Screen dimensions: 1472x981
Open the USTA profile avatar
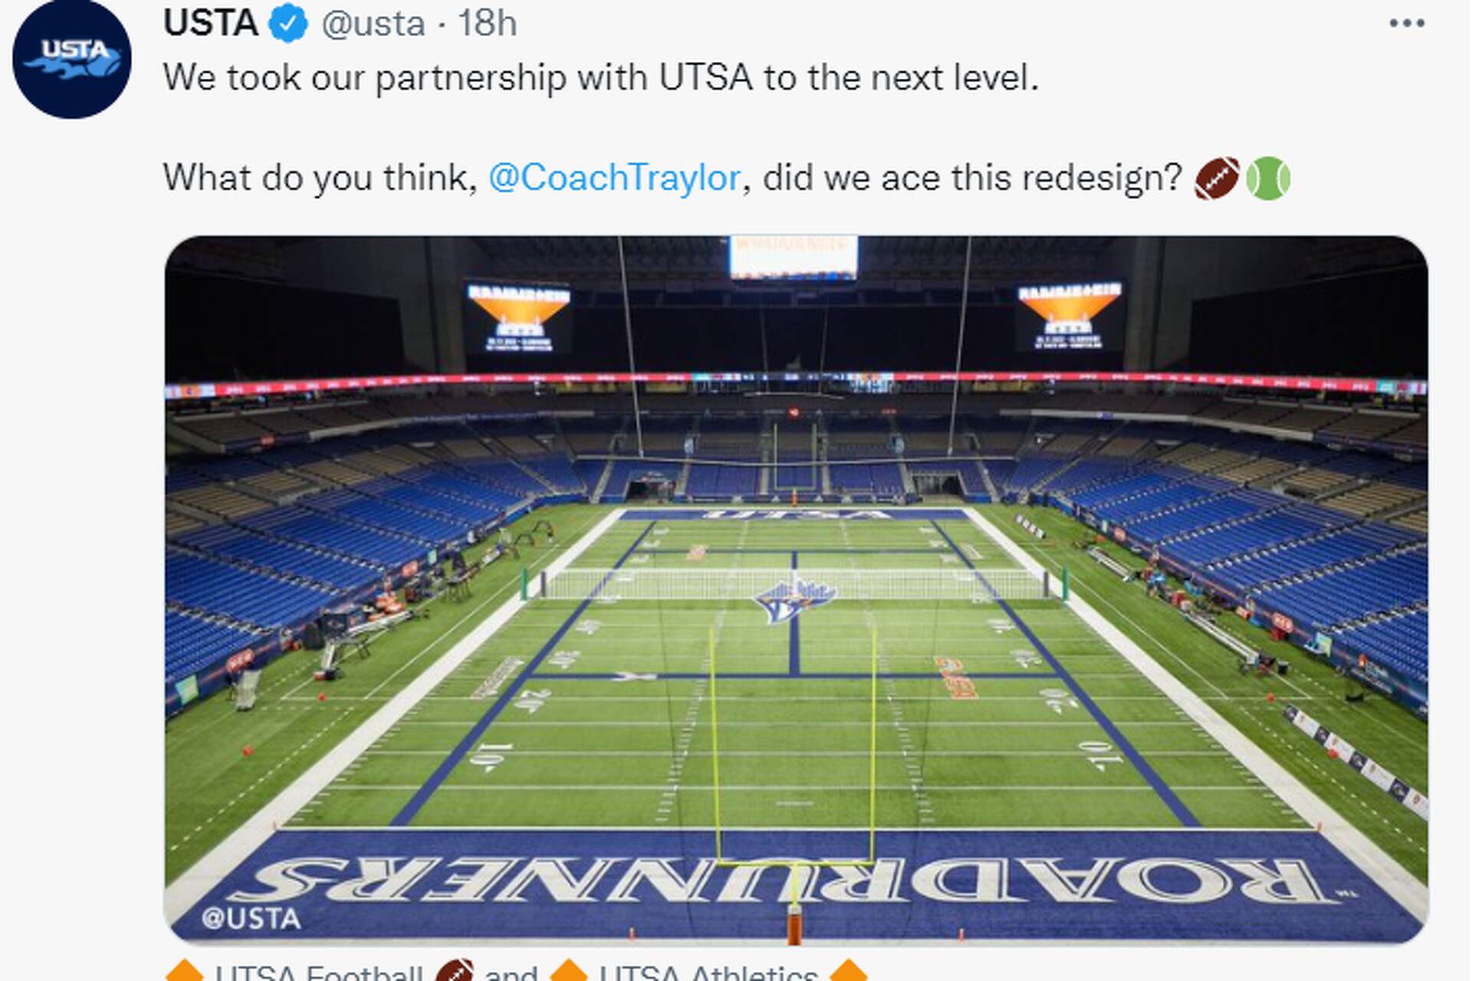coord(71,59)
